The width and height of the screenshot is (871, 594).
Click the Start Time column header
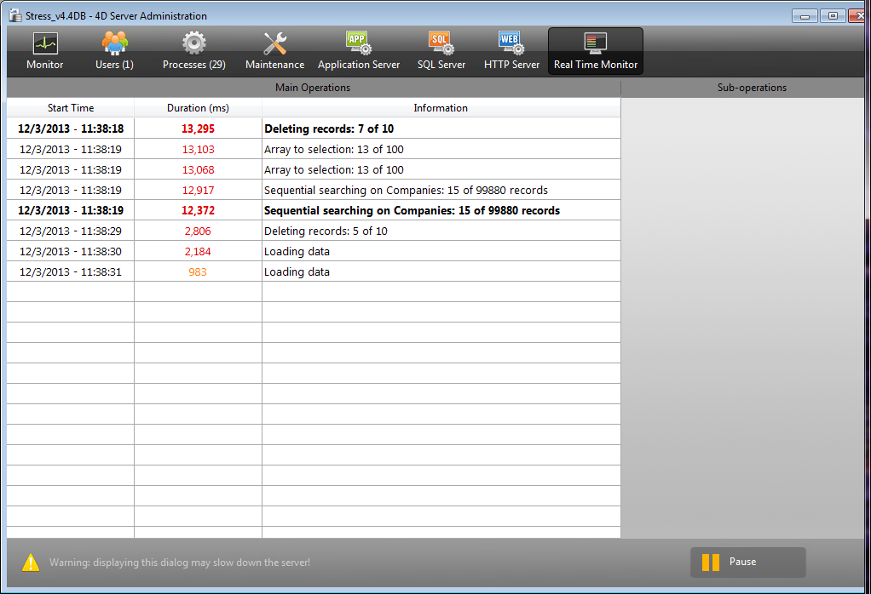[71, 108]
